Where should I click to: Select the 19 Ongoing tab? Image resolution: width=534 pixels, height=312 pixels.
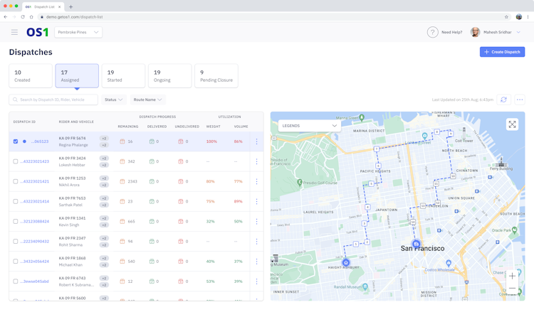169,76
